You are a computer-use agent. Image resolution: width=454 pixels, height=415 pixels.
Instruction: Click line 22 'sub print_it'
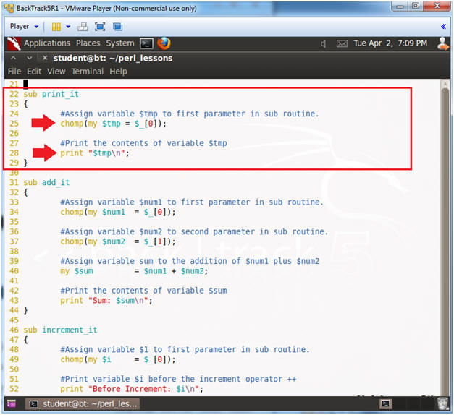coord(51,94)
